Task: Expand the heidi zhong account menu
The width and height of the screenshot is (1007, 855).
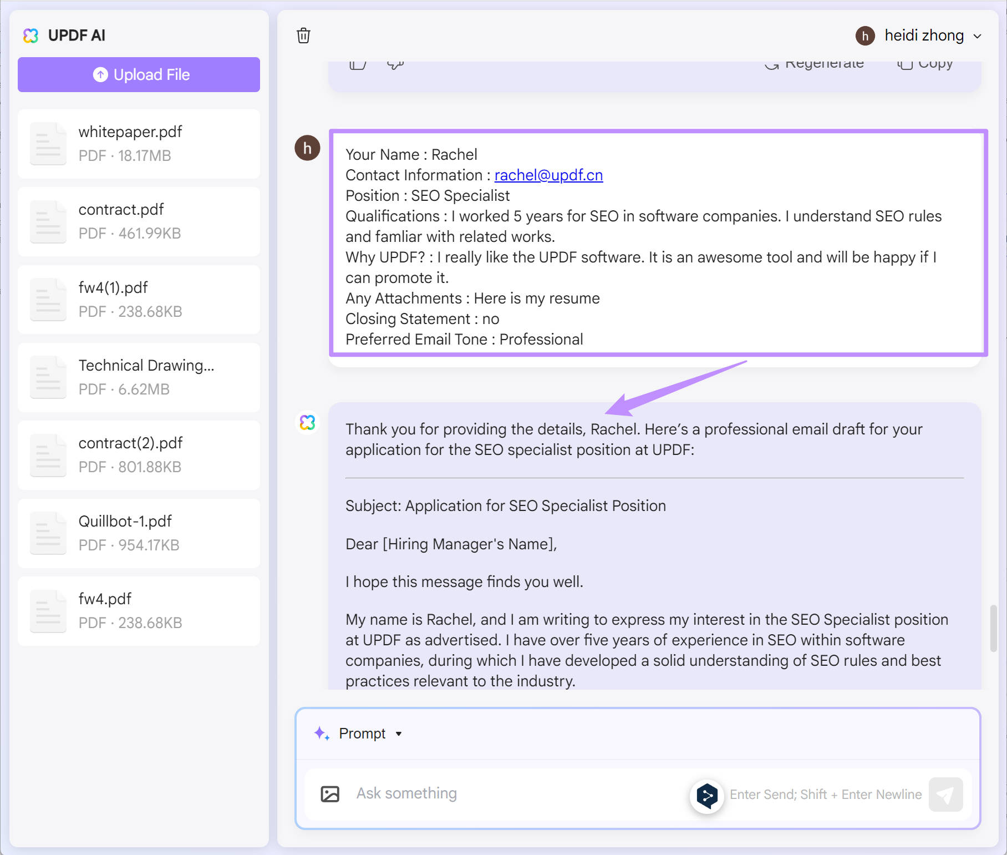Action: coord(978,36)
